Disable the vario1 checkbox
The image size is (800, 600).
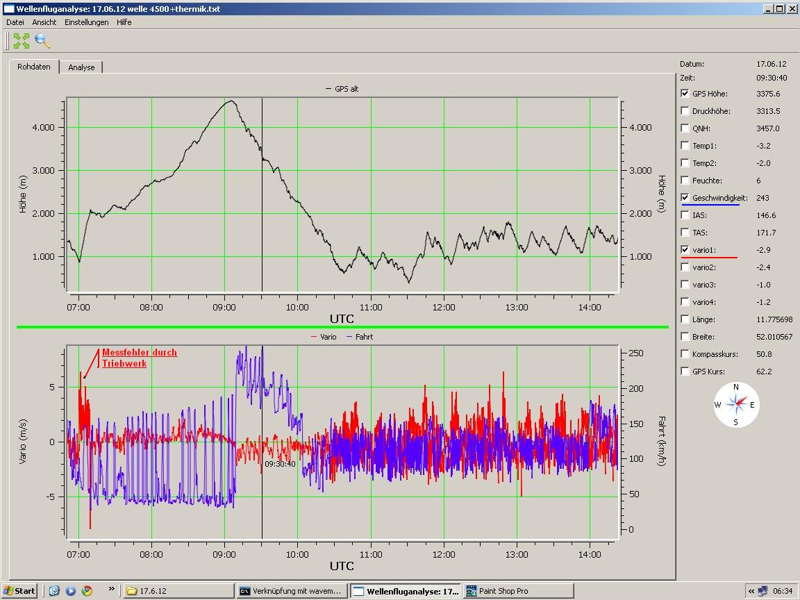(x=685, y=250)
